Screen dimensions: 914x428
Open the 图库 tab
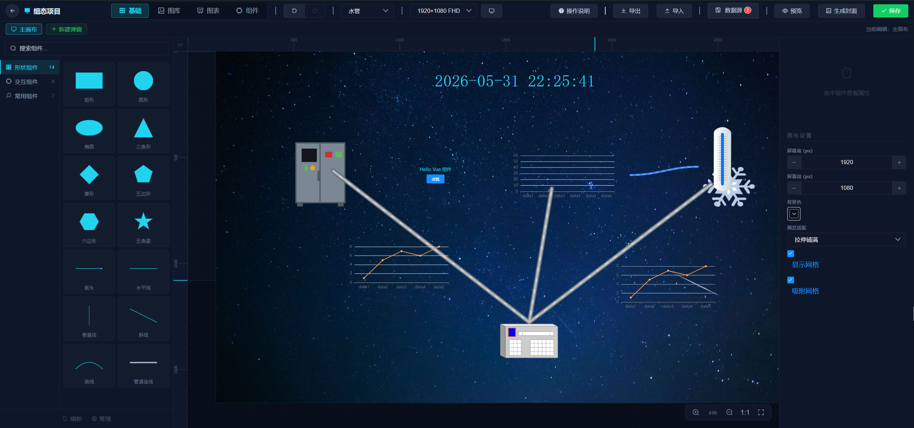tap(169, 11)
